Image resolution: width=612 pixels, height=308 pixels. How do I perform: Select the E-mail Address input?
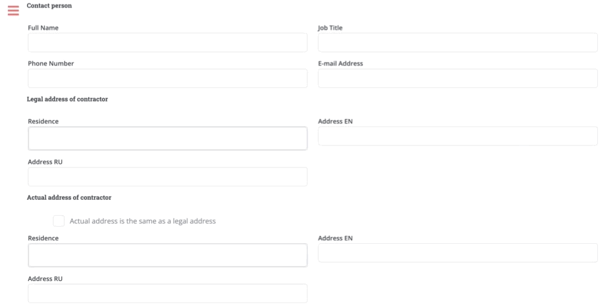coord(457,78)
